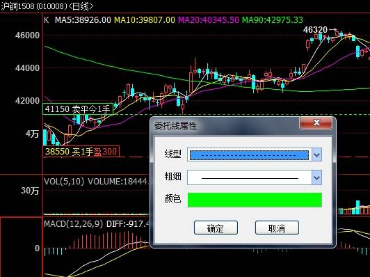Open the 线型 dropdown arrow

coord(316,155)
